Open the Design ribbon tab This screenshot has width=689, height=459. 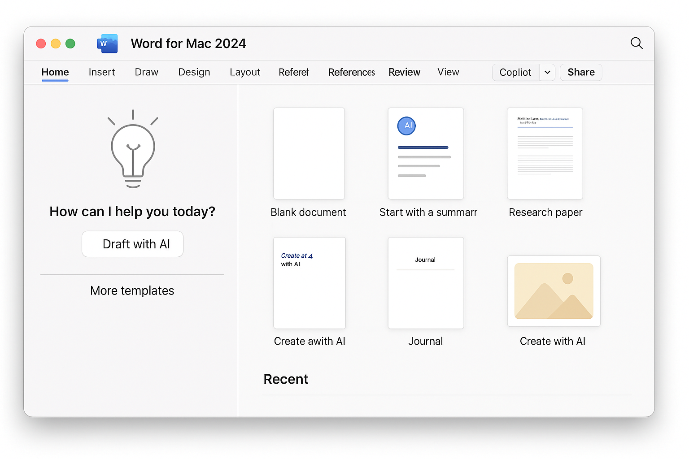[x=194, y=72]
